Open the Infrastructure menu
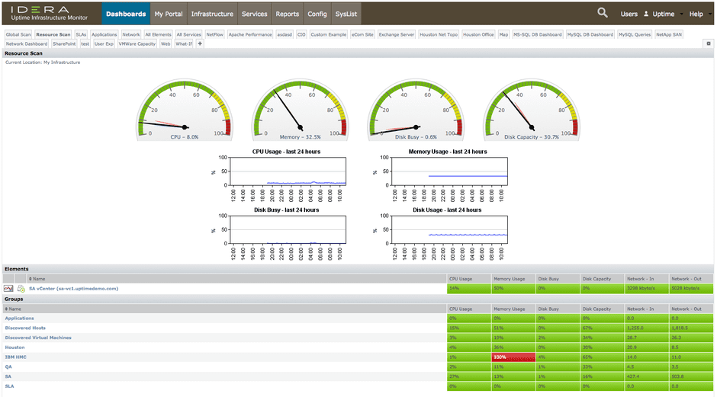717x397 pixels. coord(212,14)
